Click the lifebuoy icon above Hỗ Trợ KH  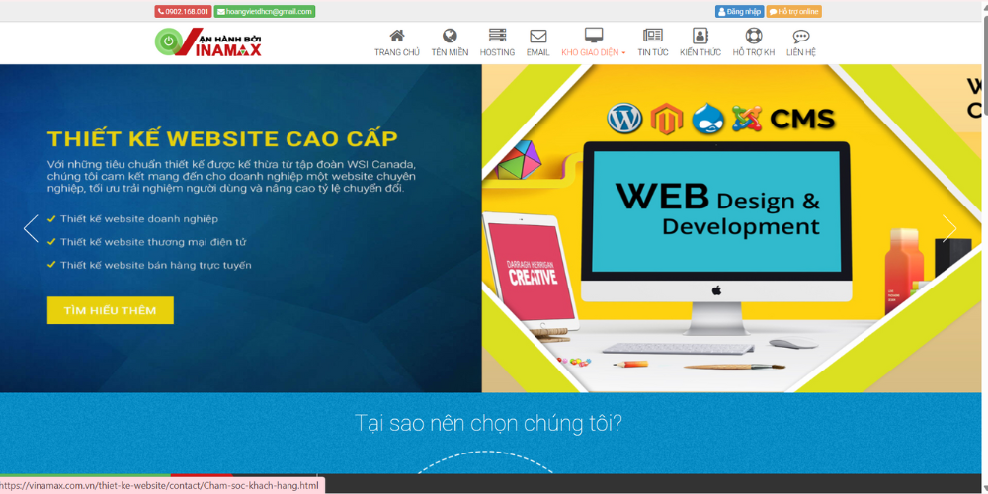point(754,36)
